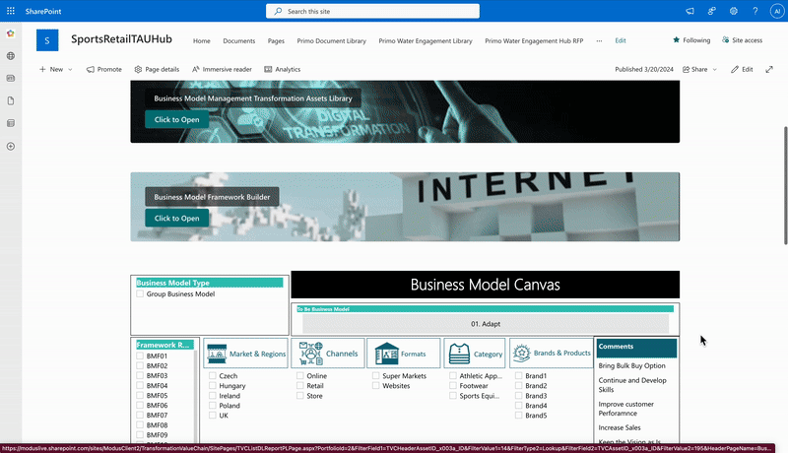Image resolution: width=788 pixels, height=453 pixels.
Task: Check the Group Business Model checkbox
Action: [x=140, y=293]
